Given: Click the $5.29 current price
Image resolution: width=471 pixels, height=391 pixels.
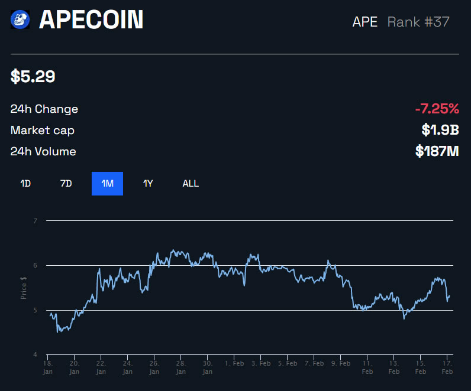Looking at the screenshot, I should (x=33, y=76).
